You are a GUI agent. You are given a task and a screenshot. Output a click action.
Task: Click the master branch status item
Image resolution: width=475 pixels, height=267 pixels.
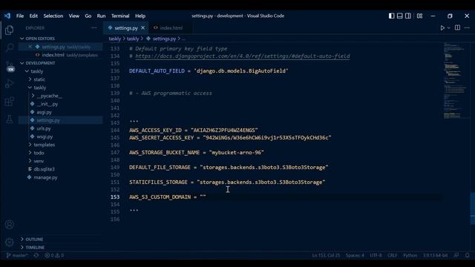point(17,255)
